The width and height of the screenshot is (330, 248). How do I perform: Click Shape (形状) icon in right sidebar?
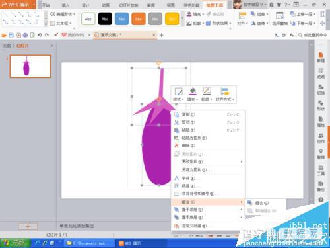(321, 106)
